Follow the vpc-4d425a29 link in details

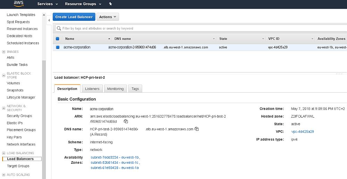pyautogui.click(x=303, y=132)
